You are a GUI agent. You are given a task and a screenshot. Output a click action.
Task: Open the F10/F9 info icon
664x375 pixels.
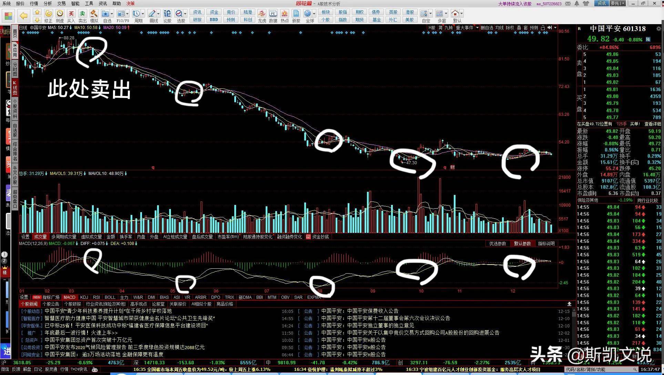point(121,13)
